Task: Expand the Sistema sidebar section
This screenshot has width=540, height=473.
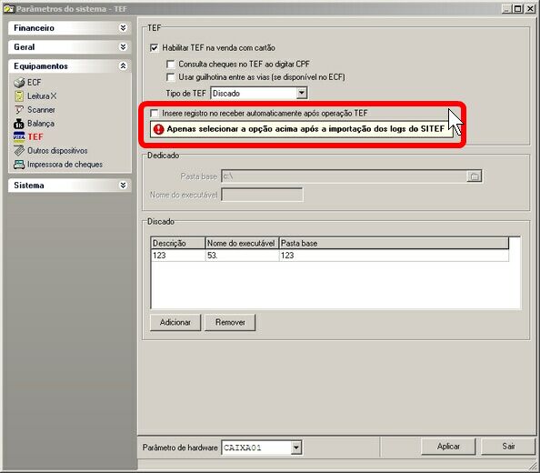Action: pyautogui.click(x=123, y=186)
